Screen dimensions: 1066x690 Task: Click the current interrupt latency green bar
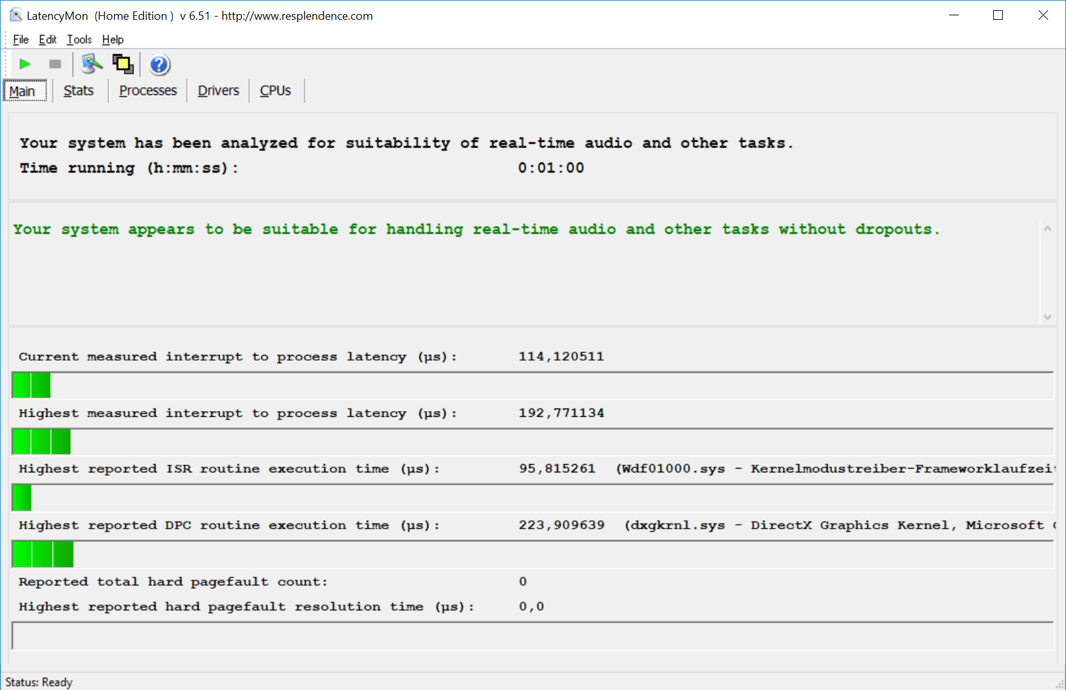point(31,386)
